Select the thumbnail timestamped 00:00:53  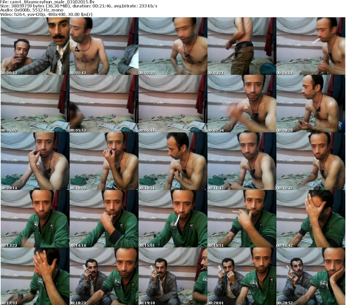tap(35, 46)
